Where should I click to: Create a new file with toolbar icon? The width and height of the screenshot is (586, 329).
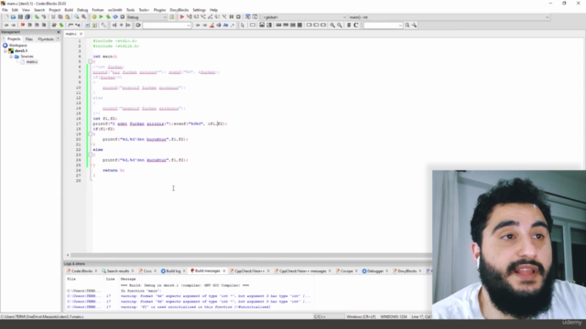(x=6, y=16)
